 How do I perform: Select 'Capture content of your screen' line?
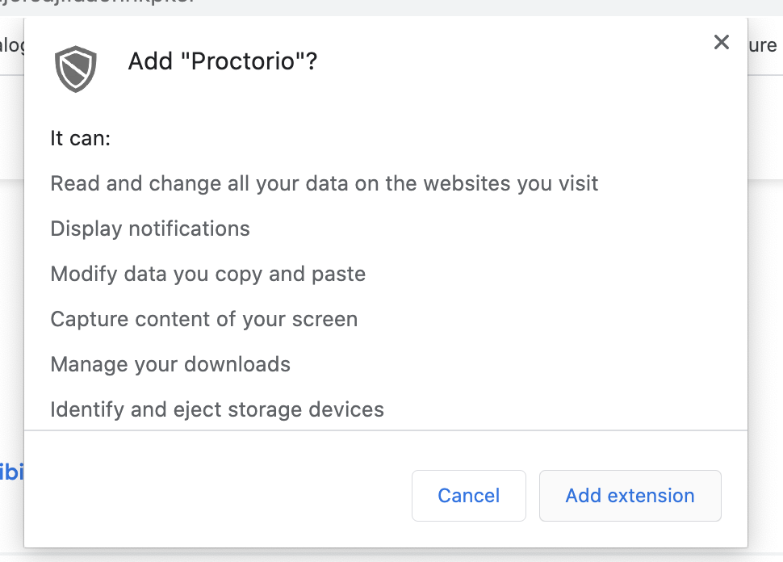[203, 319]
